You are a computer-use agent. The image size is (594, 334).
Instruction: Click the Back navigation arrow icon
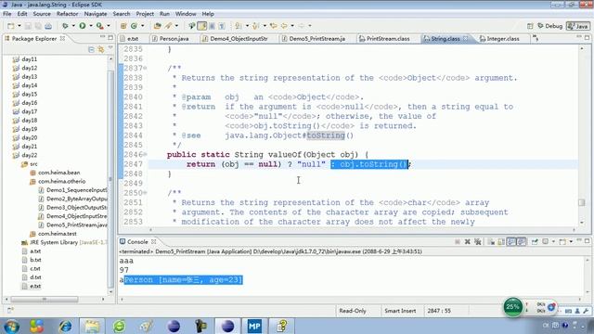284,26
